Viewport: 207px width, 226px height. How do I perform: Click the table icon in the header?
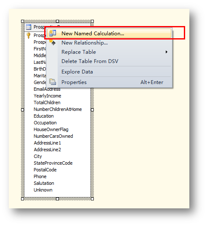pos(29,27)
